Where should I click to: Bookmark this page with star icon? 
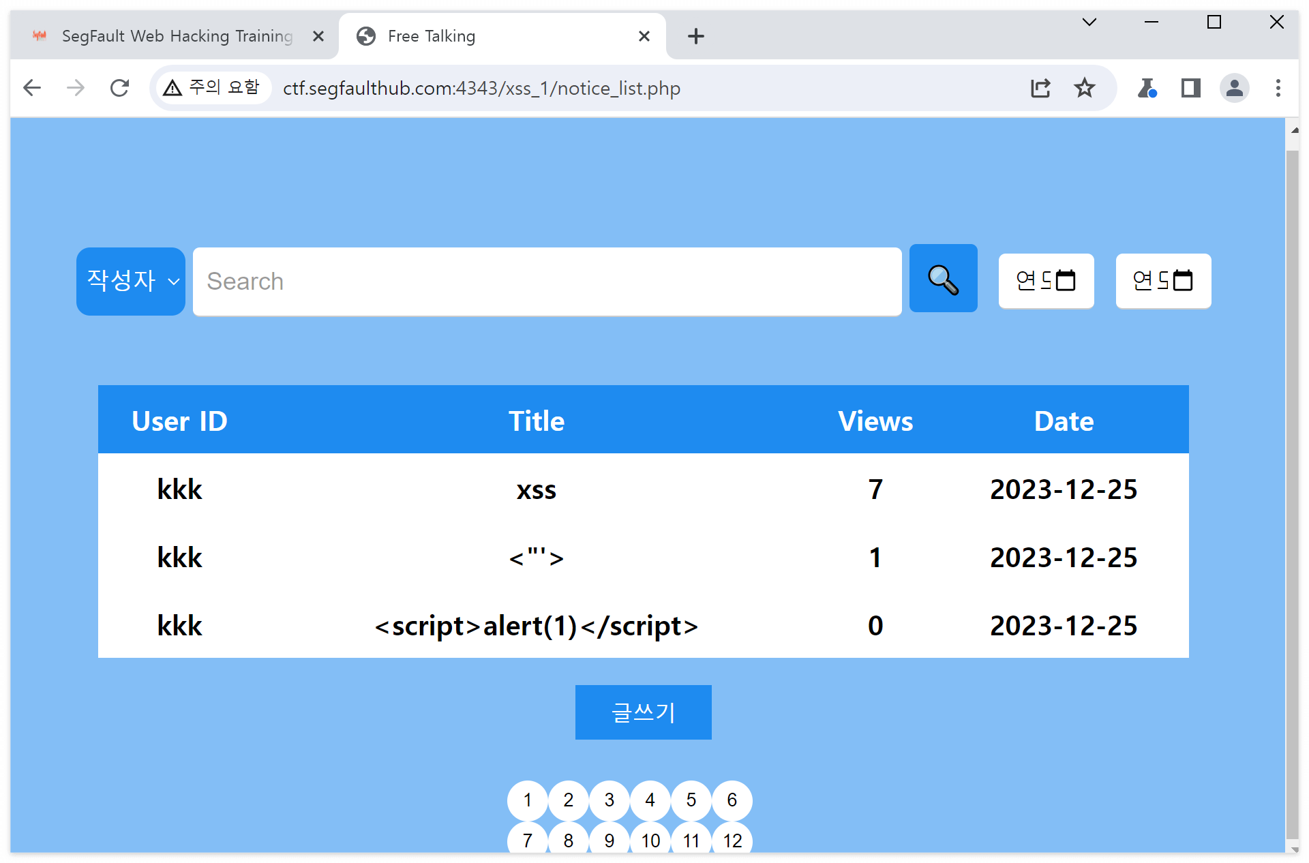pyautogui.click(x=1084, y=88)
